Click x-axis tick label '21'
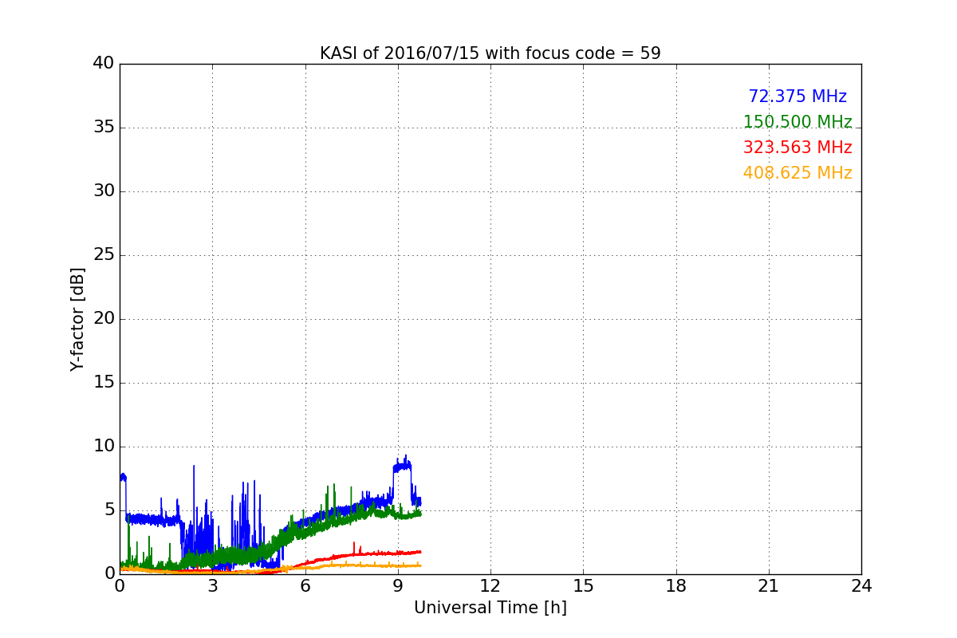Screen dimensions: 957x638 tap(769, 586)
